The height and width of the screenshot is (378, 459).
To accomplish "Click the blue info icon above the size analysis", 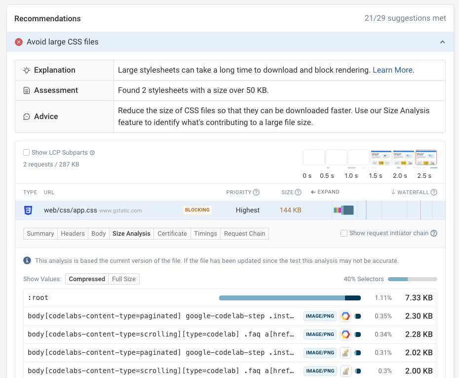I will (x=27, y=260).
